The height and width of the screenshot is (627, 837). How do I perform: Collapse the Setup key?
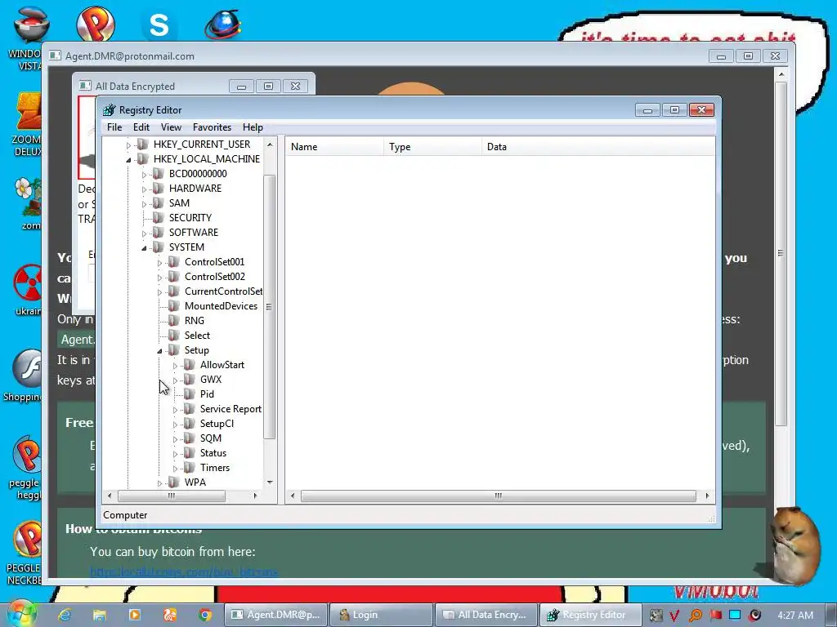tap(159, 351)
